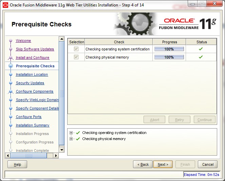Cancel the installation
Screen dimensions: 225x181
pyautogui.click(x=208, y=164)
